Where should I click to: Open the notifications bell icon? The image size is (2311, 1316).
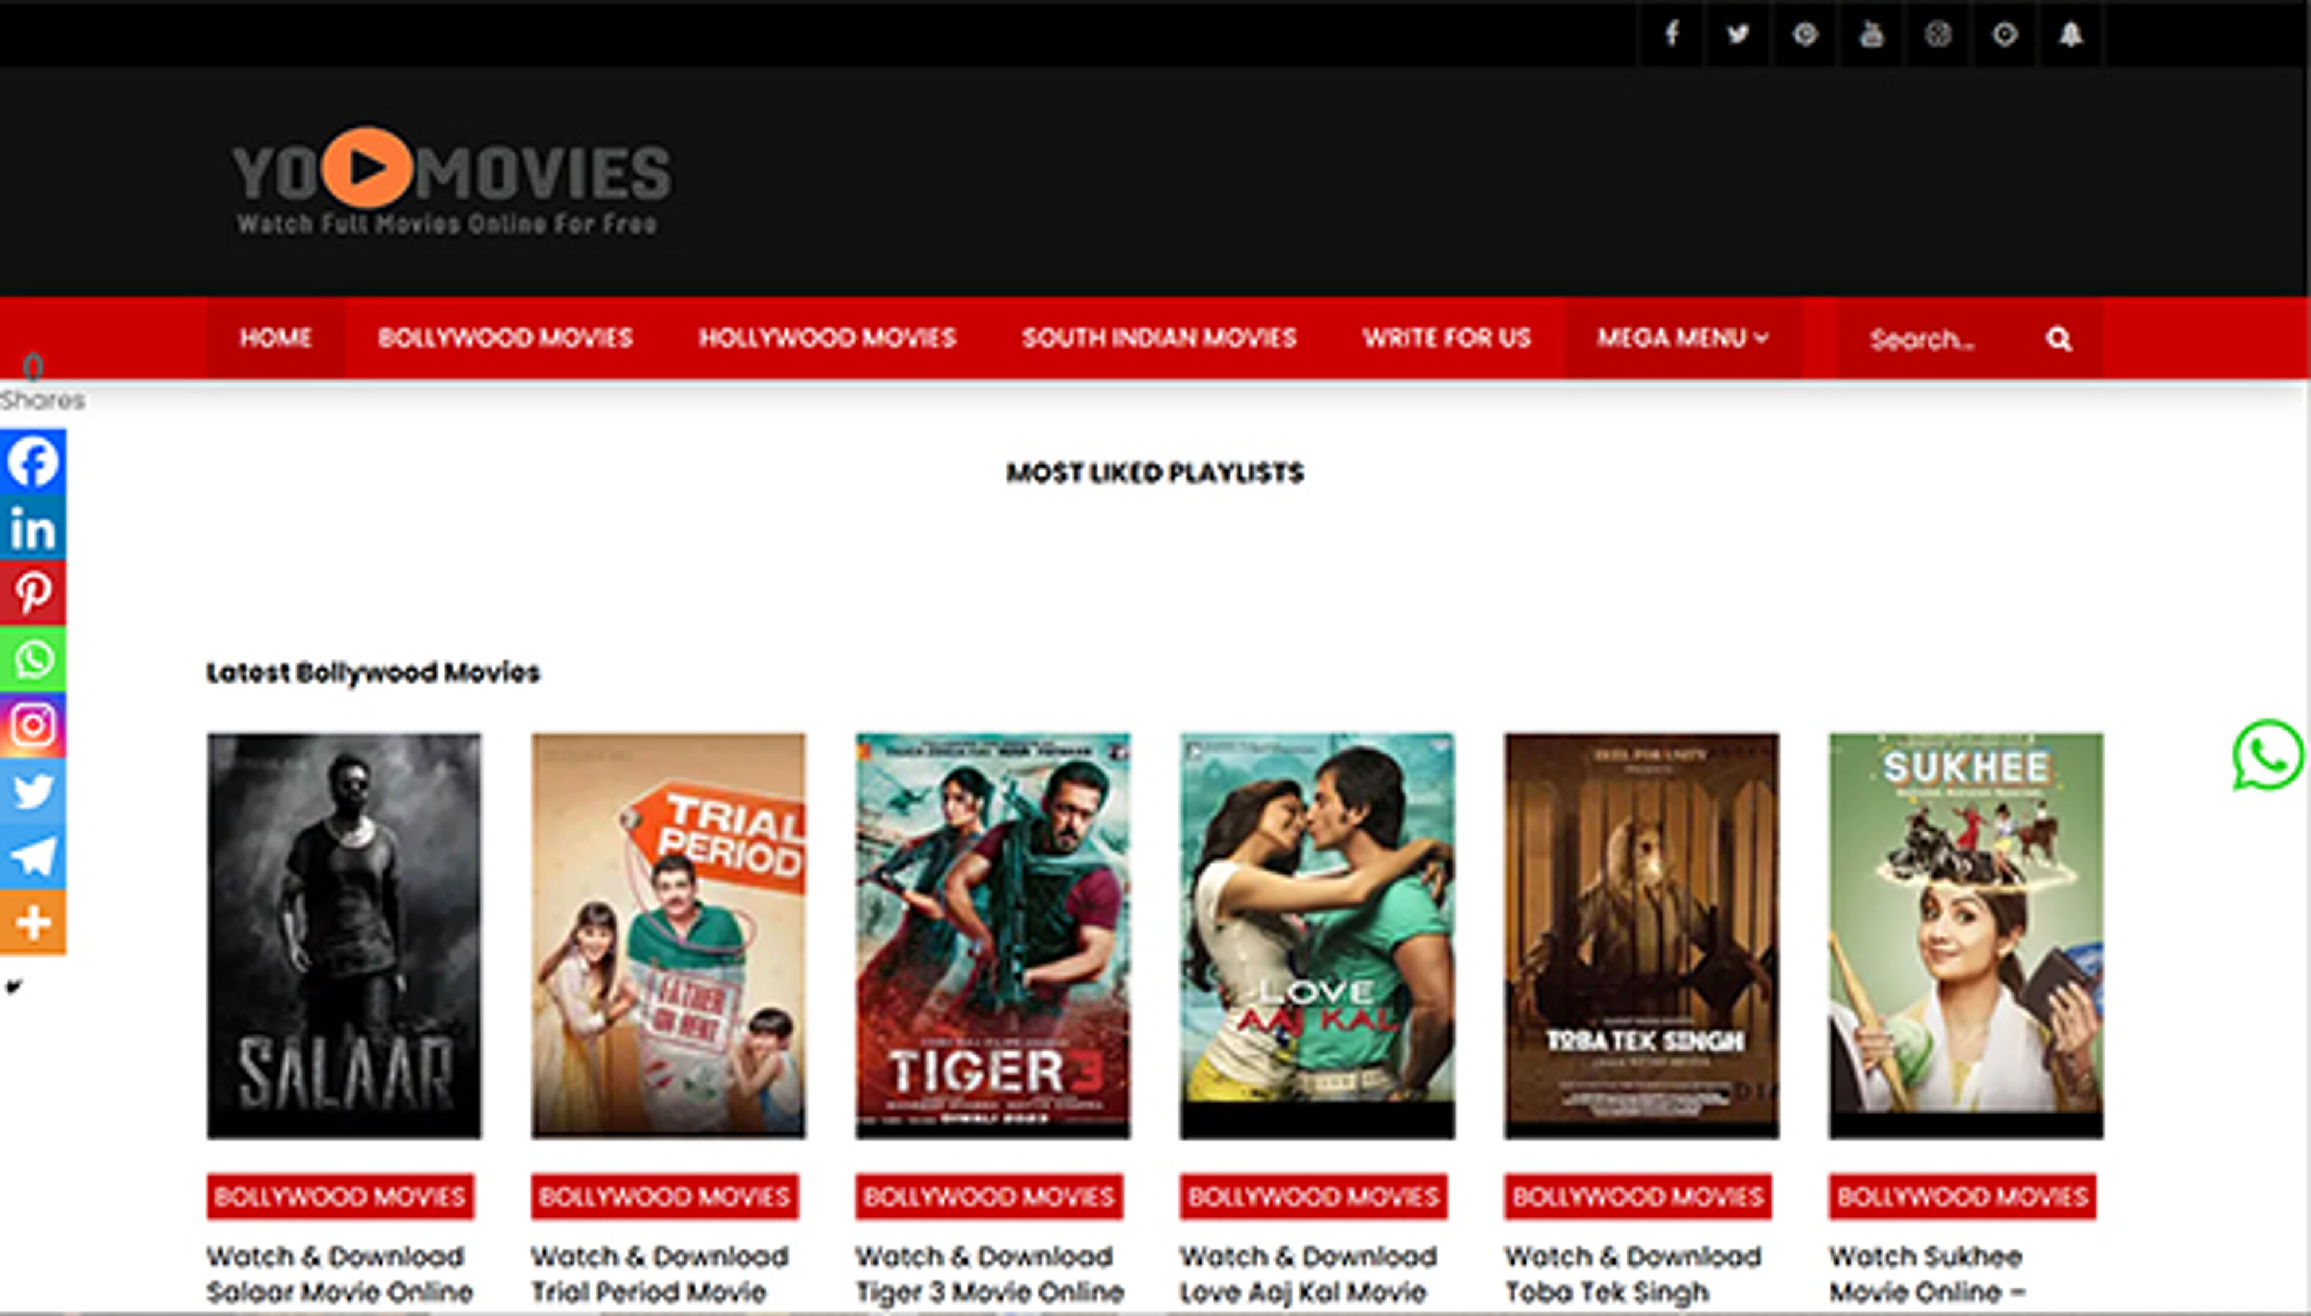coord(2073,36)
